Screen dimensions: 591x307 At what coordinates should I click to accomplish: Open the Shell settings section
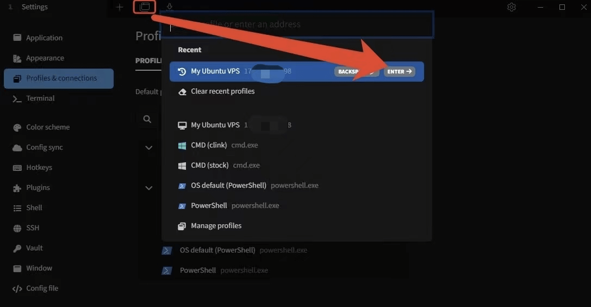[58, 208]
